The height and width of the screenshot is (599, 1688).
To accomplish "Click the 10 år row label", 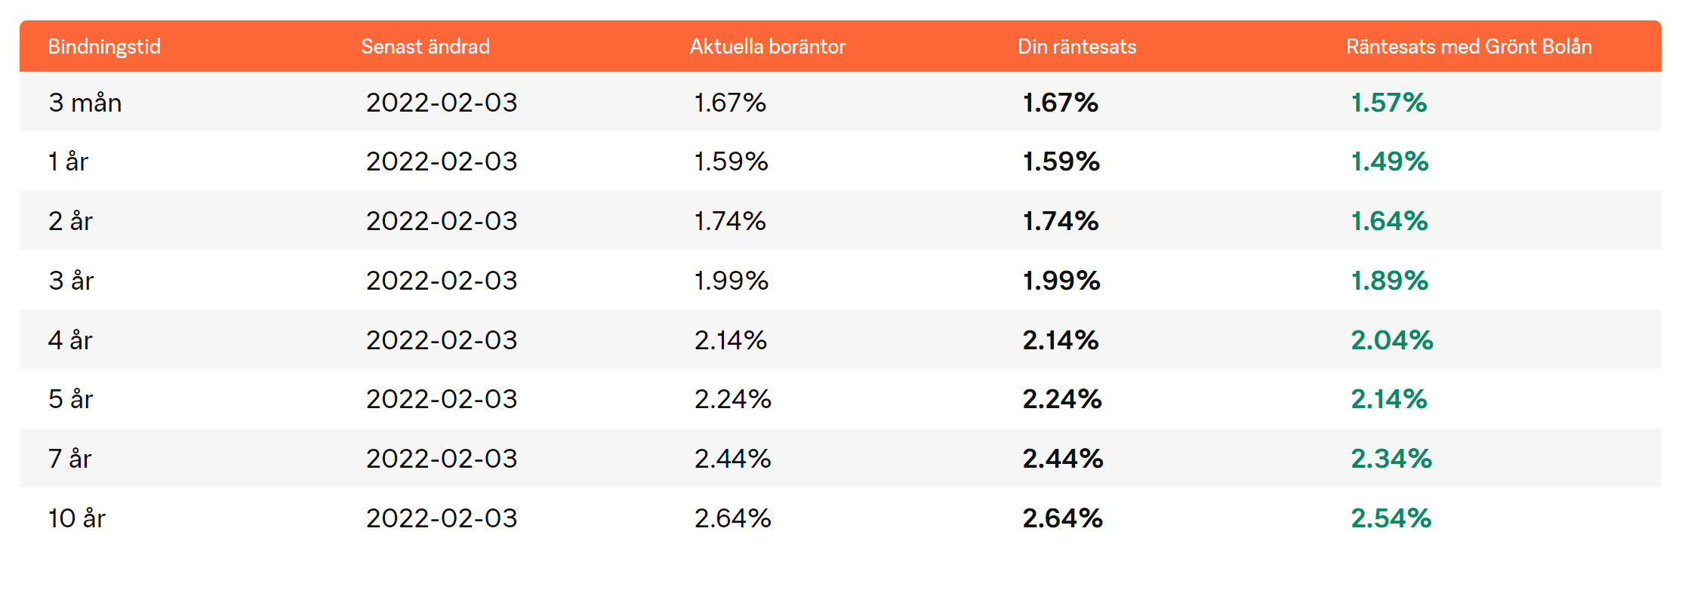I will tap(77, 518).
